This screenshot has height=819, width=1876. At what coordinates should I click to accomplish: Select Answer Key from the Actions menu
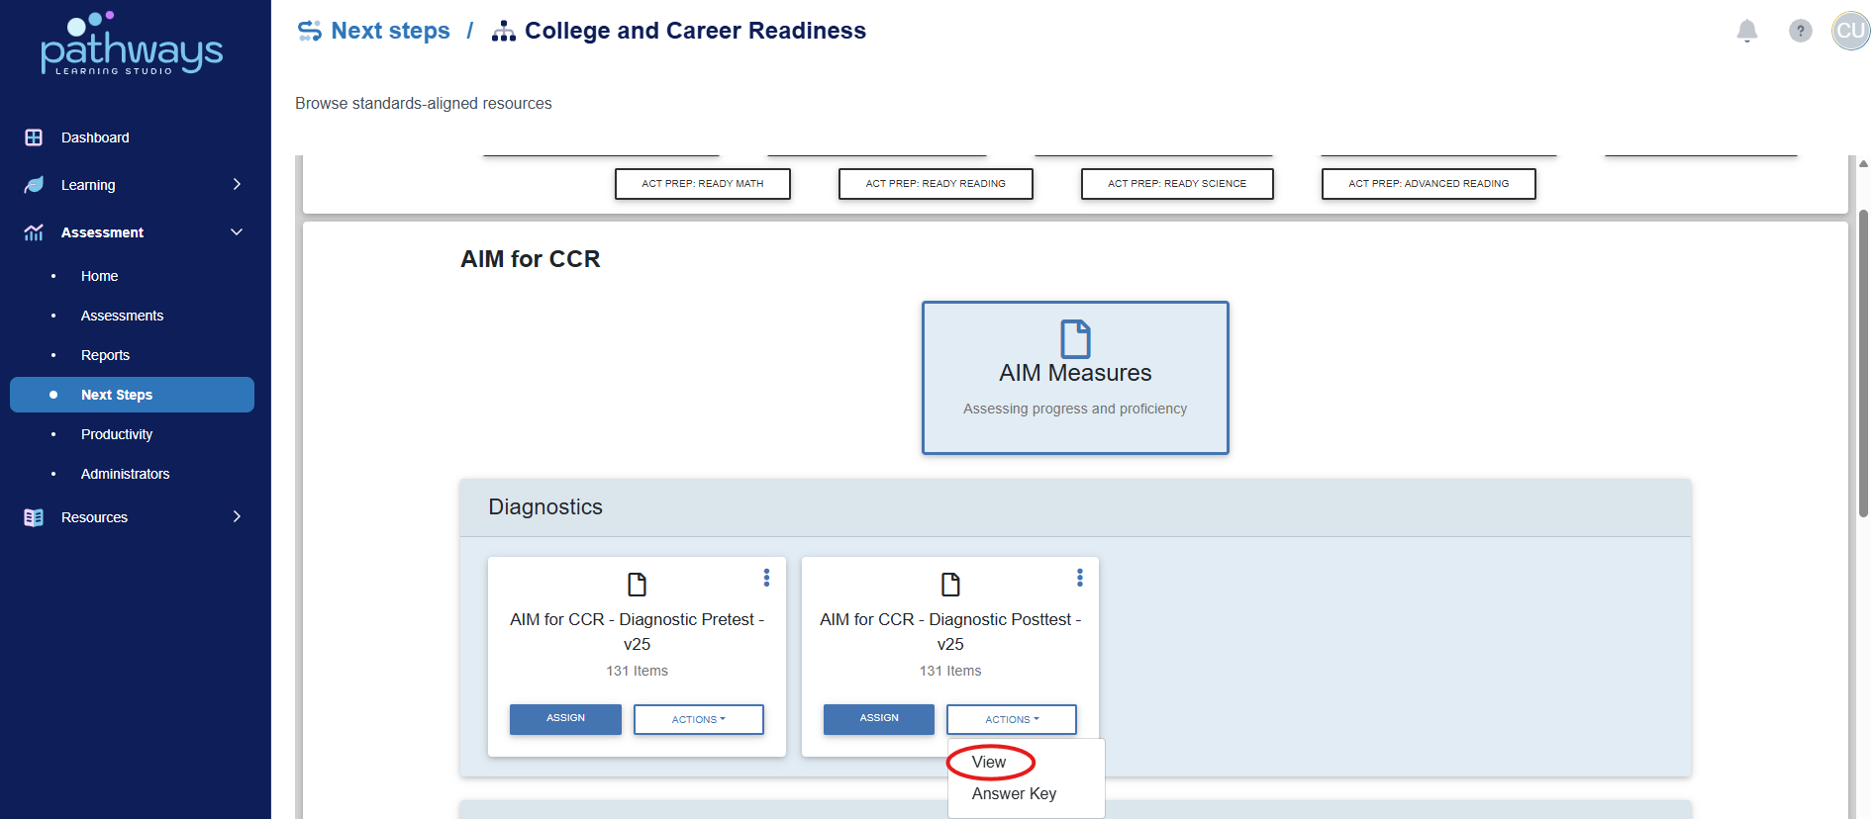point(1015,794)
